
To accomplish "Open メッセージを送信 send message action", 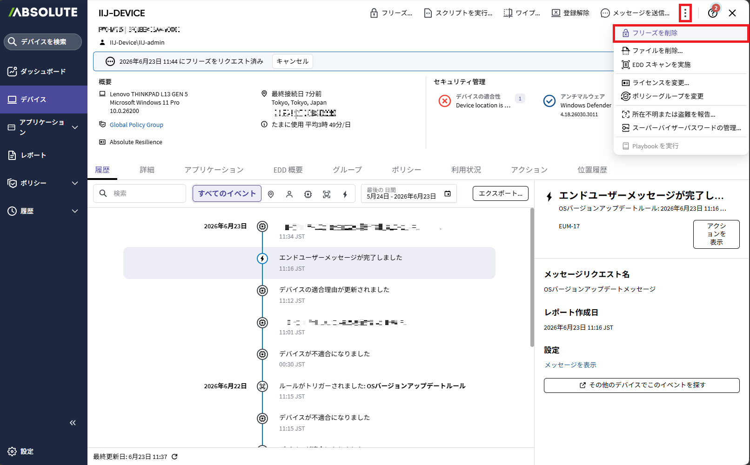I will [635, 13].
